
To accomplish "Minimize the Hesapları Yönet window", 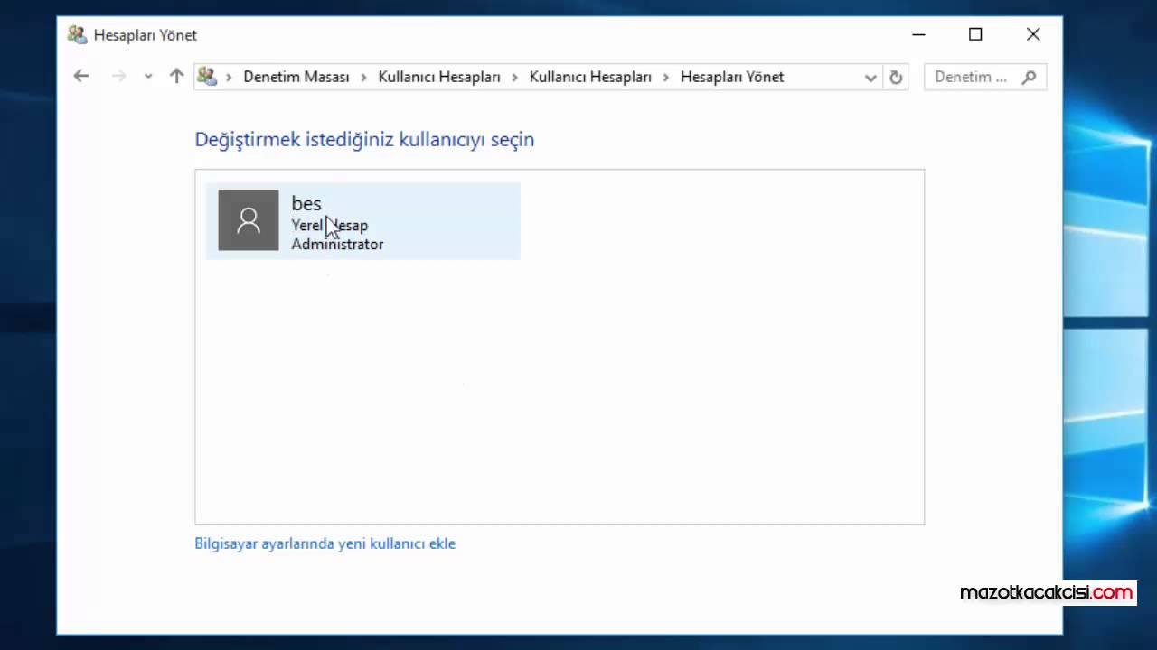I will coord(918,34).
